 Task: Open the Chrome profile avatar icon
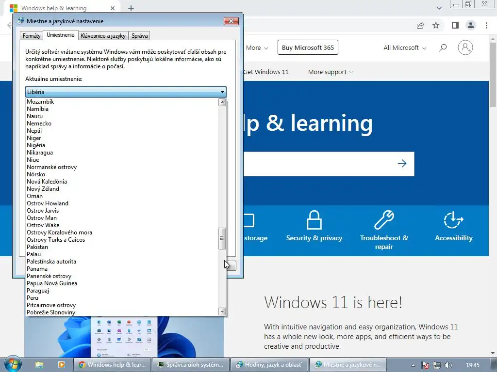(471, 25)
